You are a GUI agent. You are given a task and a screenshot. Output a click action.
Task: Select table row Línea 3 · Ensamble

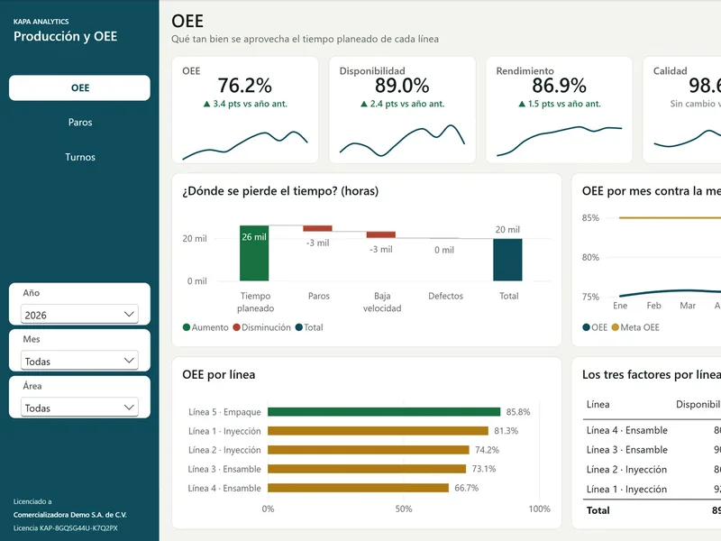[652, 449]
